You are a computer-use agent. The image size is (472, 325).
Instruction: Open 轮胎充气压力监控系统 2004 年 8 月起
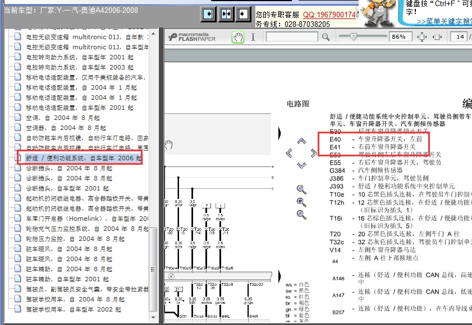(x=87, y=229)
